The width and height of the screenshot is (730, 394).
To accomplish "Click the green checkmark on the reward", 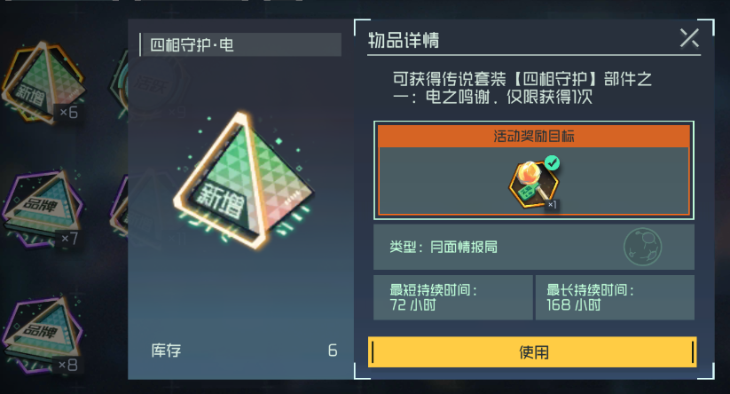I will point(552,163).
